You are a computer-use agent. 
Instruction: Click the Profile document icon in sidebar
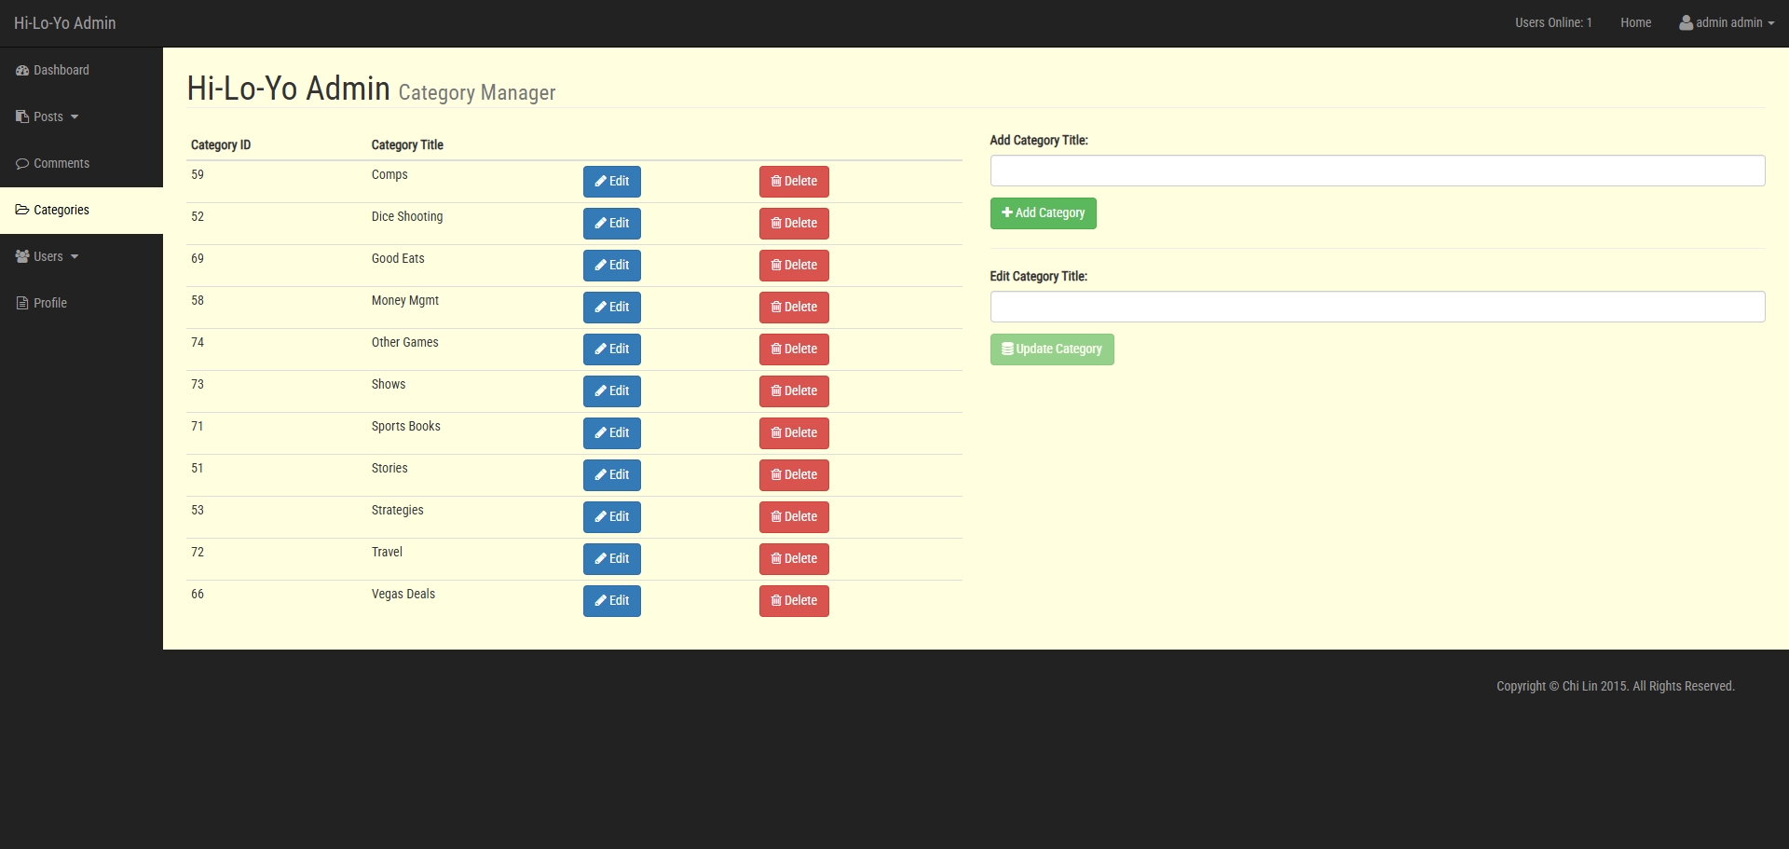[22, 304]
